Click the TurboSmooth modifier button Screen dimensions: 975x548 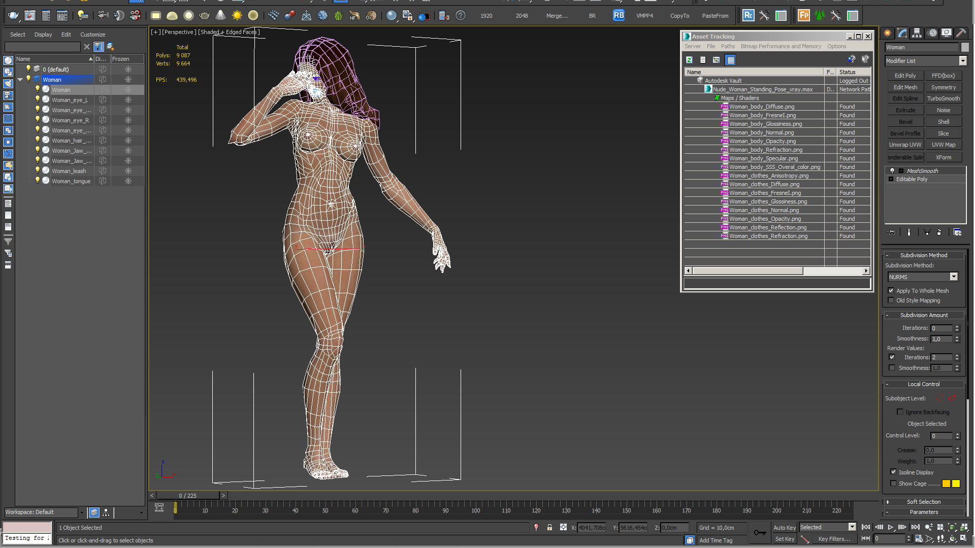pyautogui.click(x=943, y=98)
